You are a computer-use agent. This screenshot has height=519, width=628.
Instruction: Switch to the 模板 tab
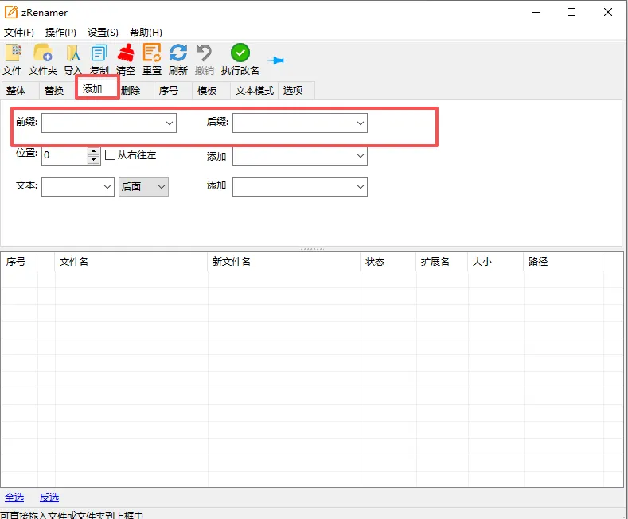pos(211,91)
